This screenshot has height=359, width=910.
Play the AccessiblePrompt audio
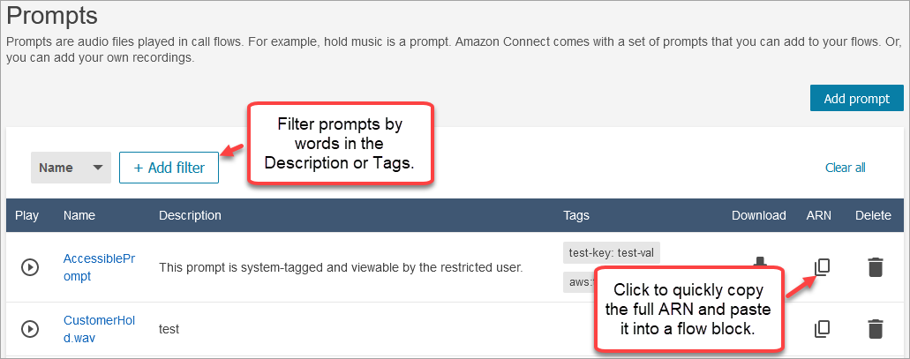[x=30, y=267]
